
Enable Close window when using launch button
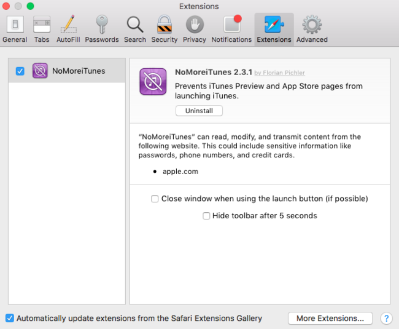155,199
